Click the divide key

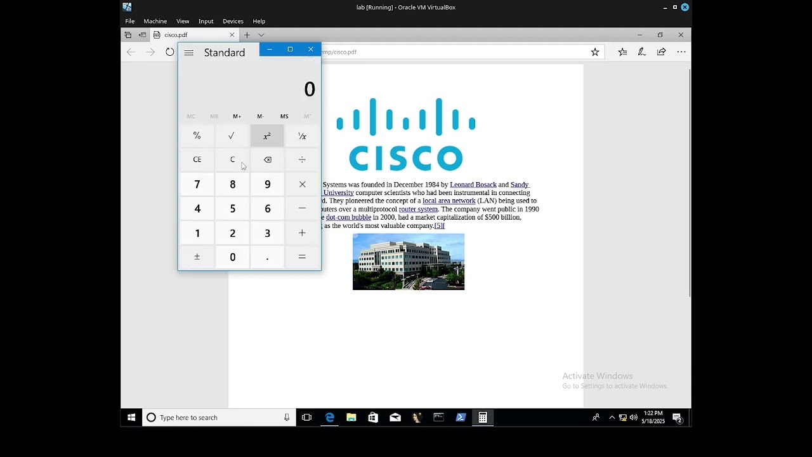(302, 160)
